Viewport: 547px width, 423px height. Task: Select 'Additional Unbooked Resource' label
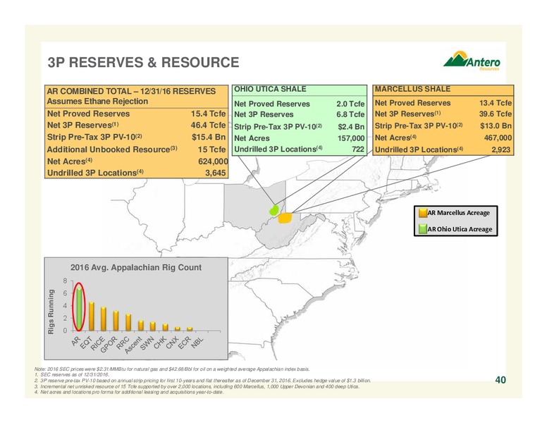[109, 149]
